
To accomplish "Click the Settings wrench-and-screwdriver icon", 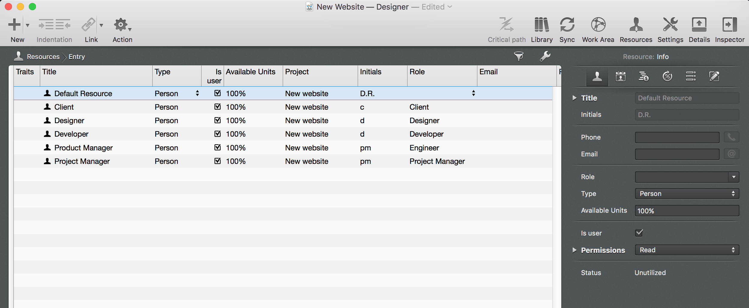I will [x=670, y=25].
